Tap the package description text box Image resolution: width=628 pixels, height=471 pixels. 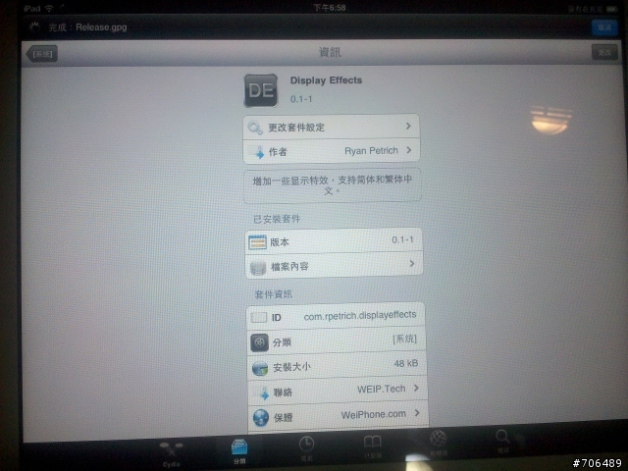tap(332, 185)
